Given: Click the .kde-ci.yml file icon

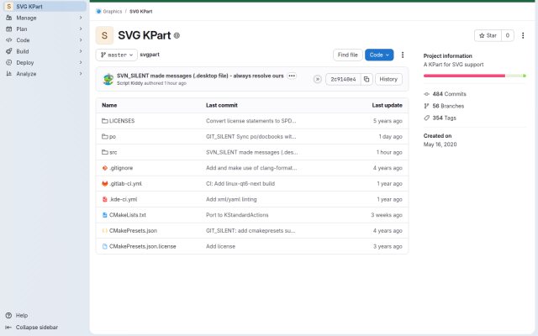Looking at the screenshot, I should 104,199.
